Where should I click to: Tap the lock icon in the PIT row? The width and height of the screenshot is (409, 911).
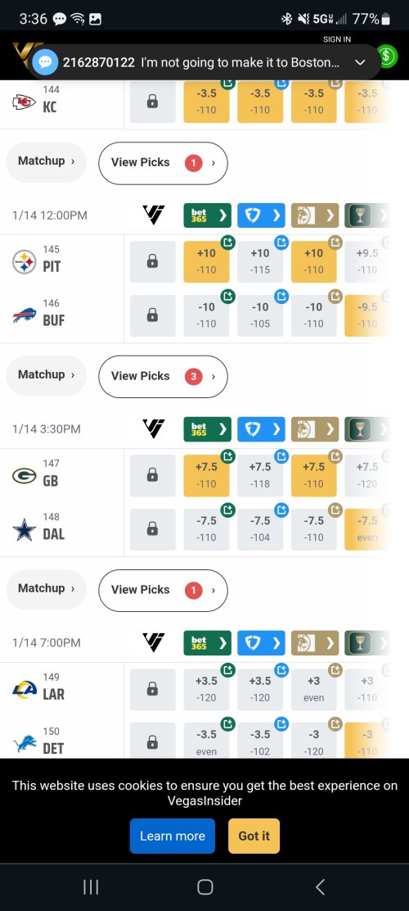[x=153, y=262]
